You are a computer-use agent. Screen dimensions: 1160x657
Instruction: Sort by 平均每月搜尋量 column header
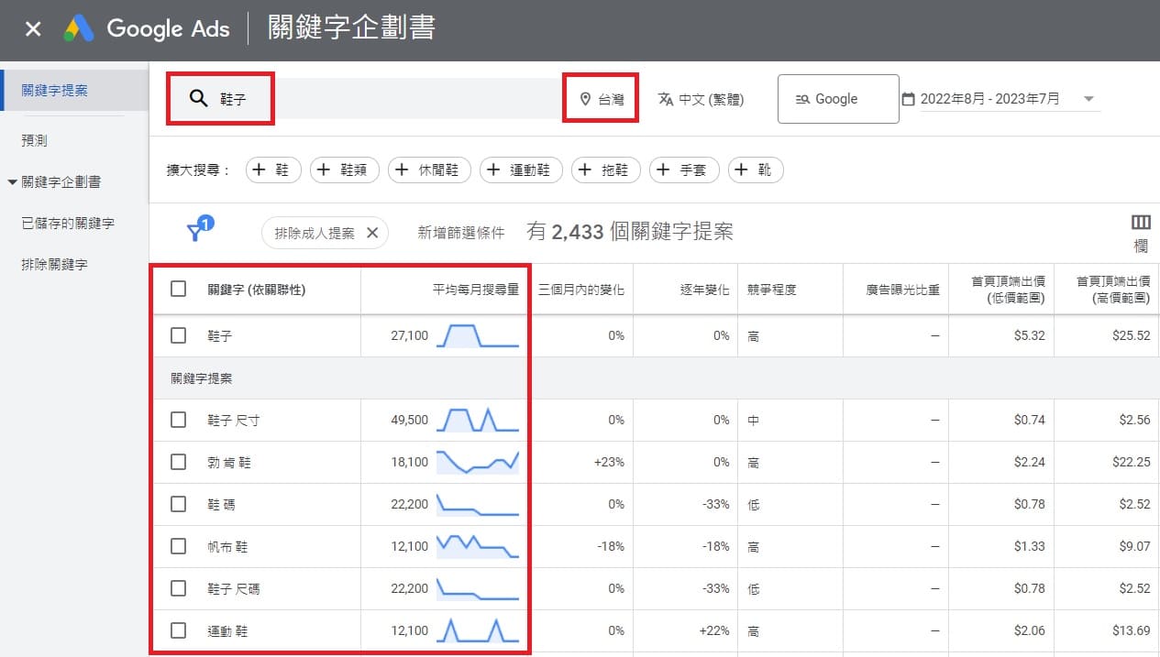[x=476, y=290]
